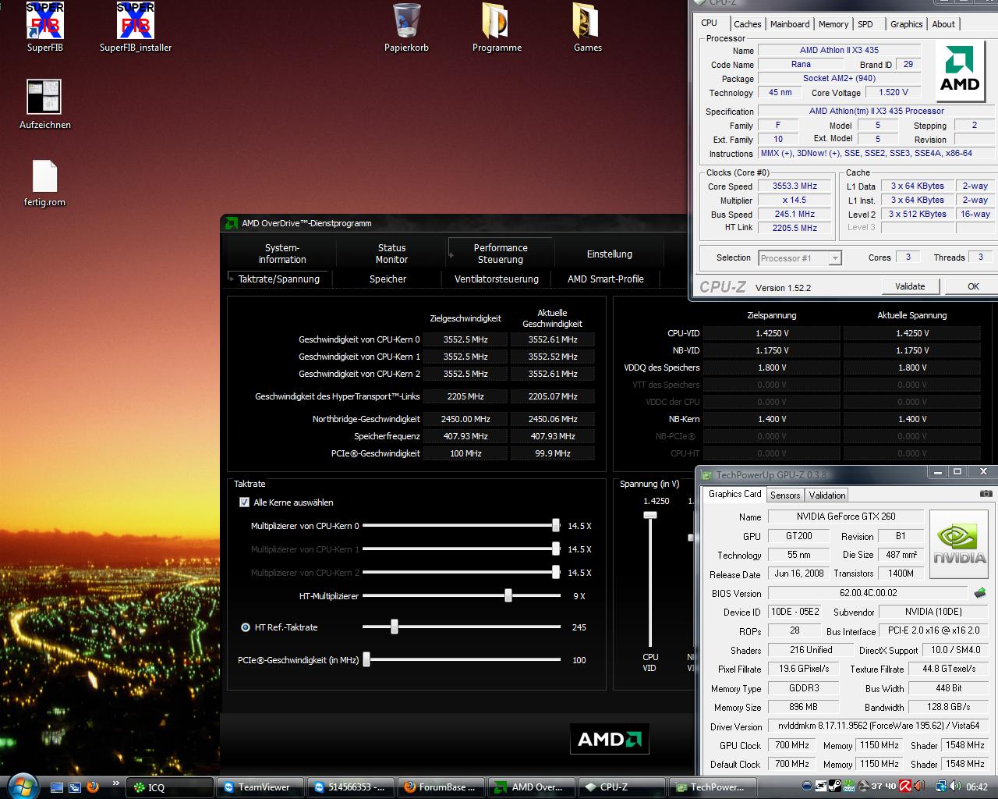Open the SPD tab in CPU-Z
This screenshot has width=998, height=799.
(x=865, y=24)
